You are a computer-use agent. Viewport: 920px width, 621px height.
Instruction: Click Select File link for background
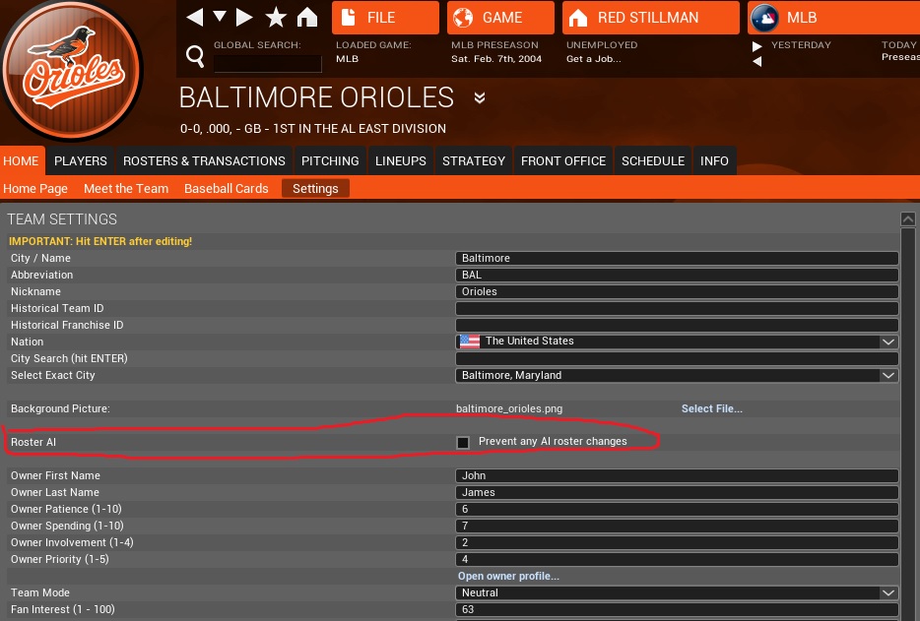[x=711, y=408]
